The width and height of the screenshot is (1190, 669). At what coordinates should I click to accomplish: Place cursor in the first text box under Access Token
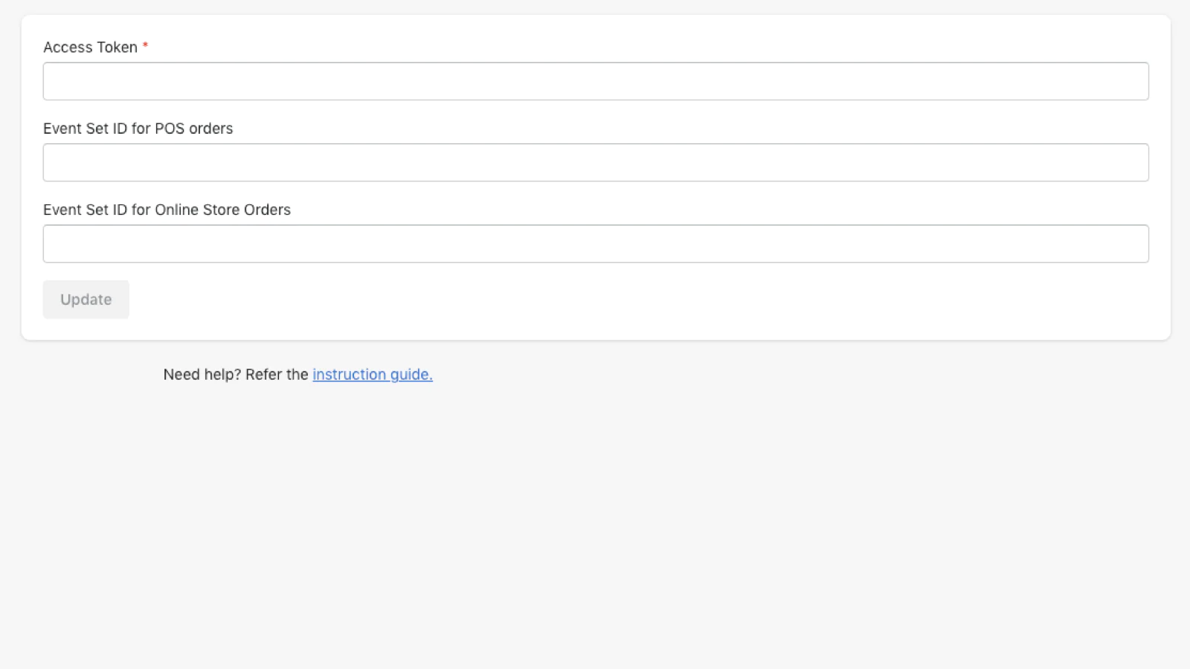[595, 81]
